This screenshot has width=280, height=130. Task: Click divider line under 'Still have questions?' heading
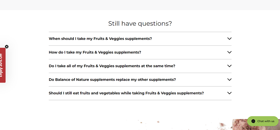[x=140, y=32]
